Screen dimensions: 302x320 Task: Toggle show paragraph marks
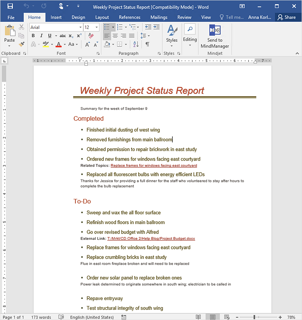coord(147,44)
